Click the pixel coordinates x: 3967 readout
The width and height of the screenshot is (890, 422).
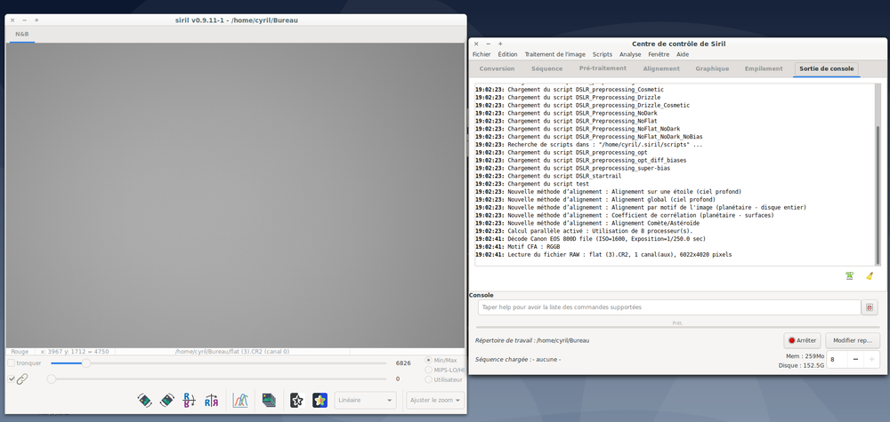coord(75,351)
